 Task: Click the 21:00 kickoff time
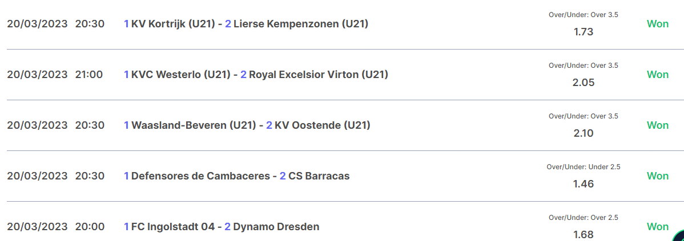(x=89, y=75)
